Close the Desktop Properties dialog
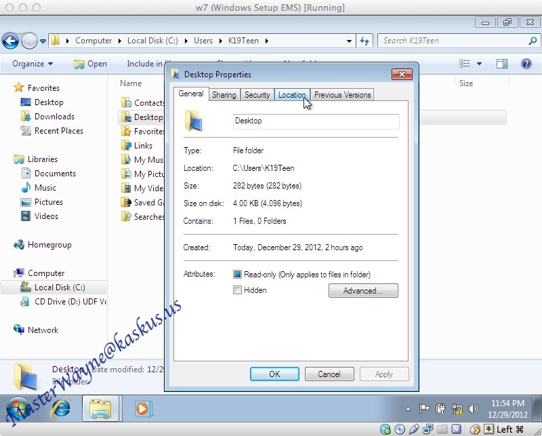Image resolution: width=542 pixels, height=436 pixels. click(402, 74)
